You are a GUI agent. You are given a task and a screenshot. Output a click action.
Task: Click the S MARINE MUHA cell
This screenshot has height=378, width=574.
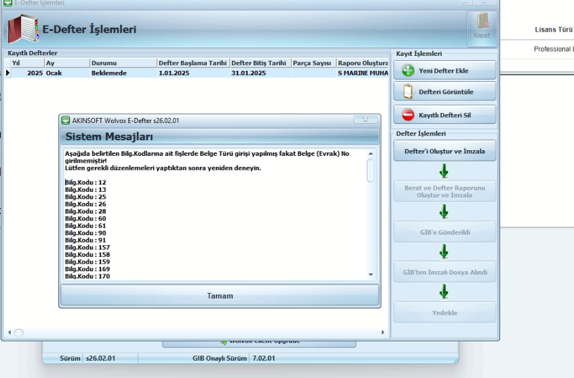pyautogui.click(x=362, y=73)
